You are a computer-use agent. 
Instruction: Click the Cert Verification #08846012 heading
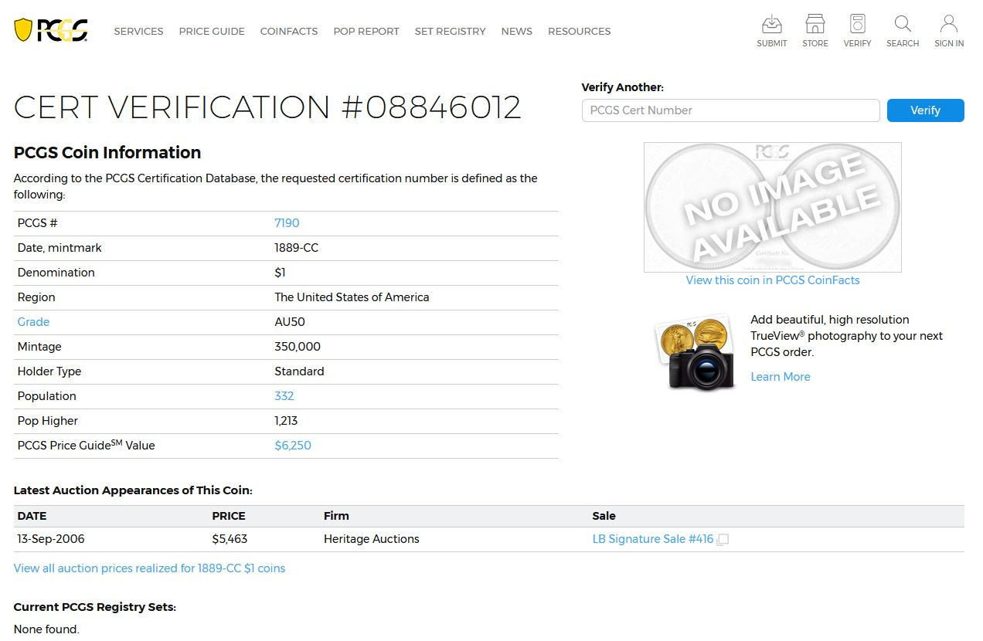(267, 107)
